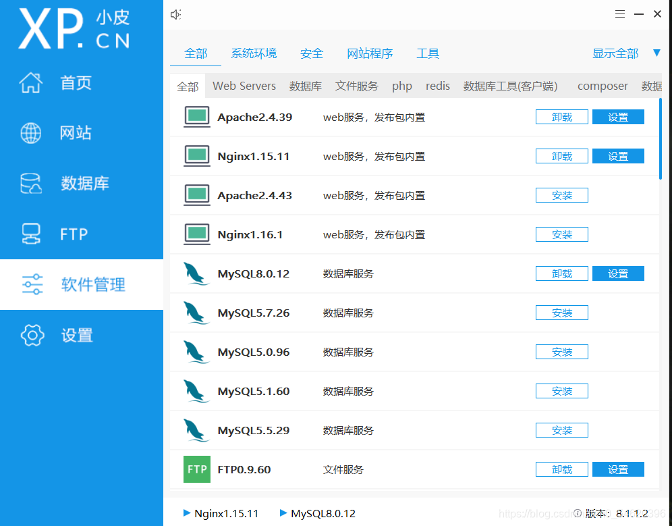Open the hamburger menu icon

click(620, 14)
